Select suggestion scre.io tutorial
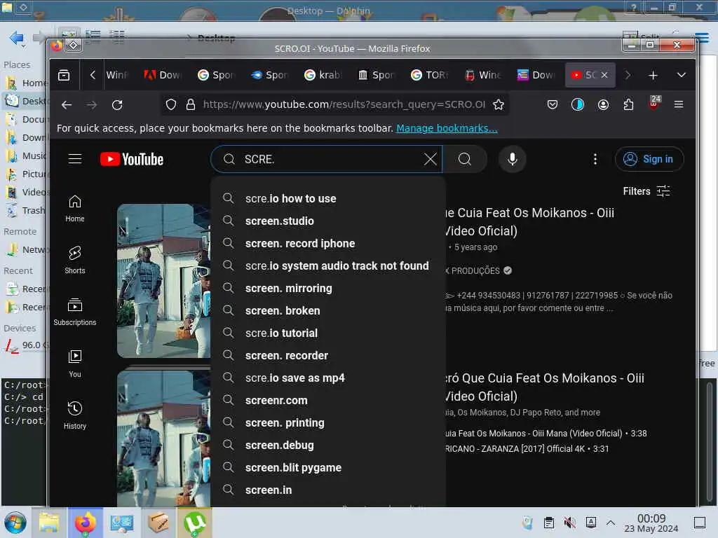718x538 pixels. (328, 333)
